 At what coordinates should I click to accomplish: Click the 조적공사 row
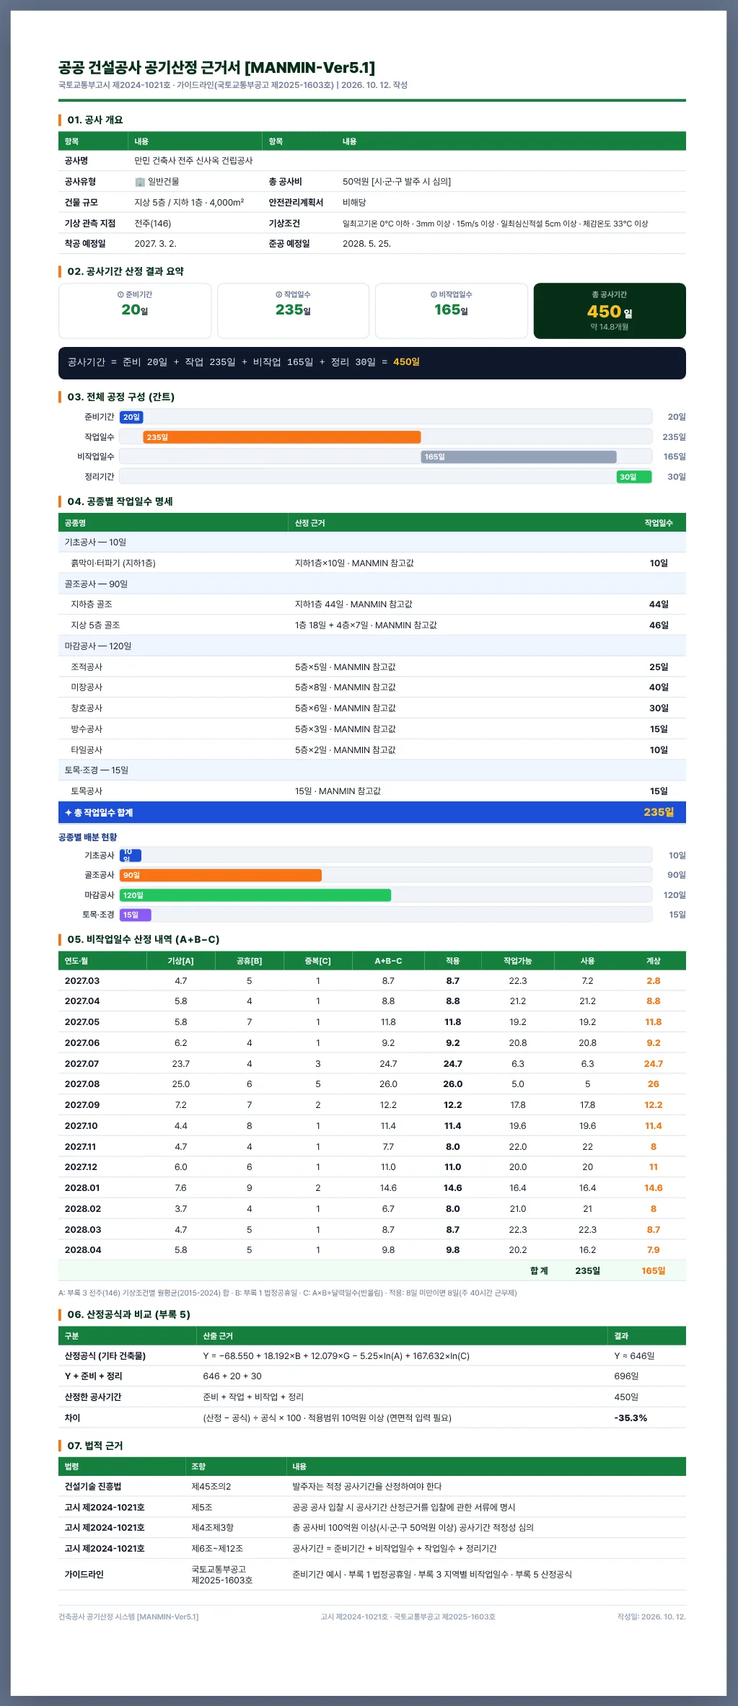coord(372,667)
